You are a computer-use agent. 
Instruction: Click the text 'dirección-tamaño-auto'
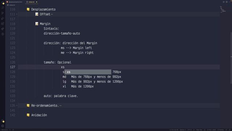[x=62, y=33]
